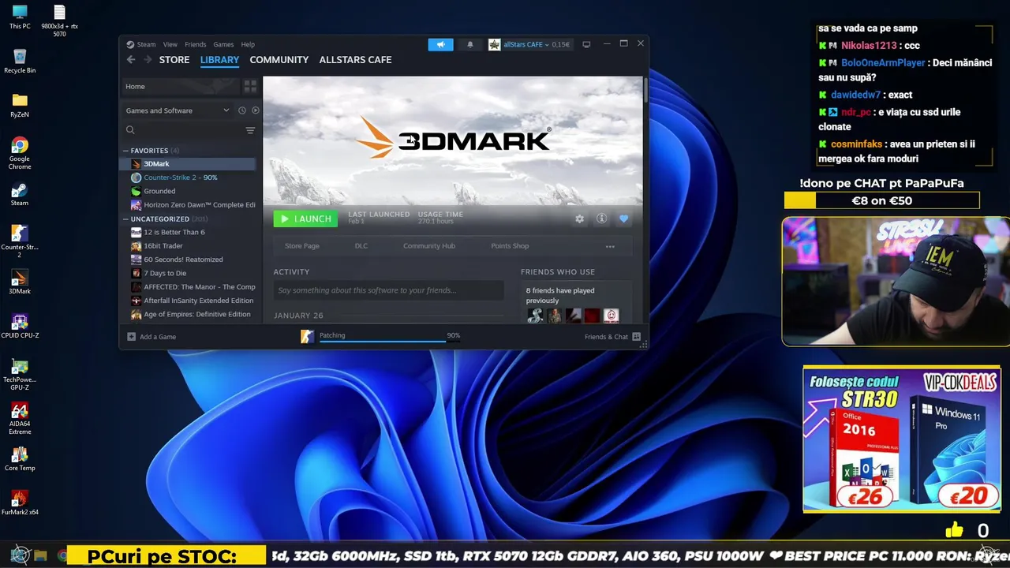Collapse the FAVORITES category
Viewport: 1010px width, 568px height.
click(125, 150)
